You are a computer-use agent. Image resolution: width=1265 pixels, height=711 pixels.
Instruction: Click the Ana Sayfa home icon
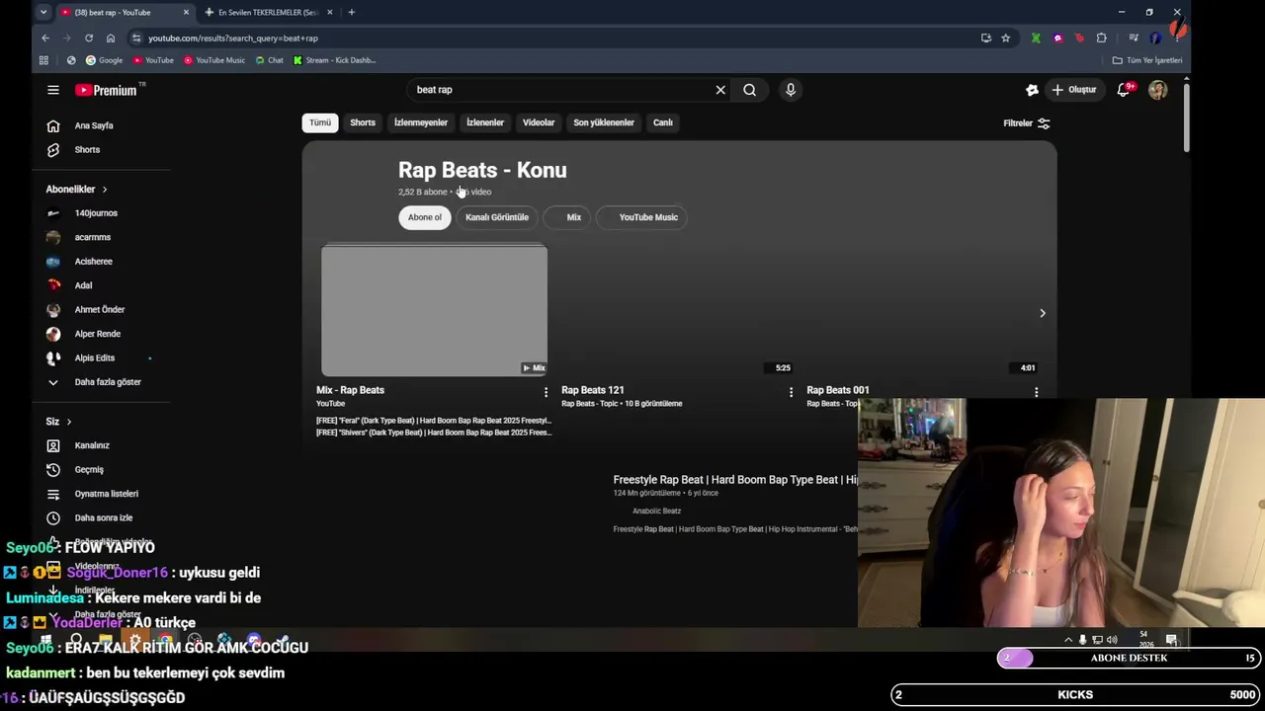(53, 125)
